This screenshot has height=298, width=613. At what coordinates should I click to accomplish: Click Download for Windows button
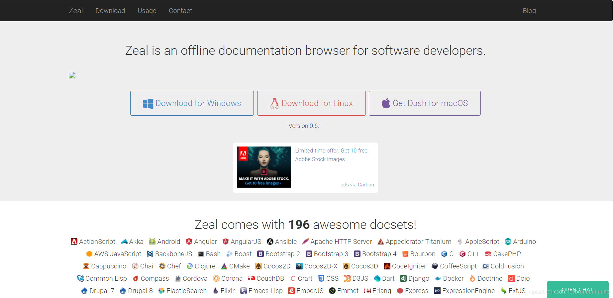[192, 103]
